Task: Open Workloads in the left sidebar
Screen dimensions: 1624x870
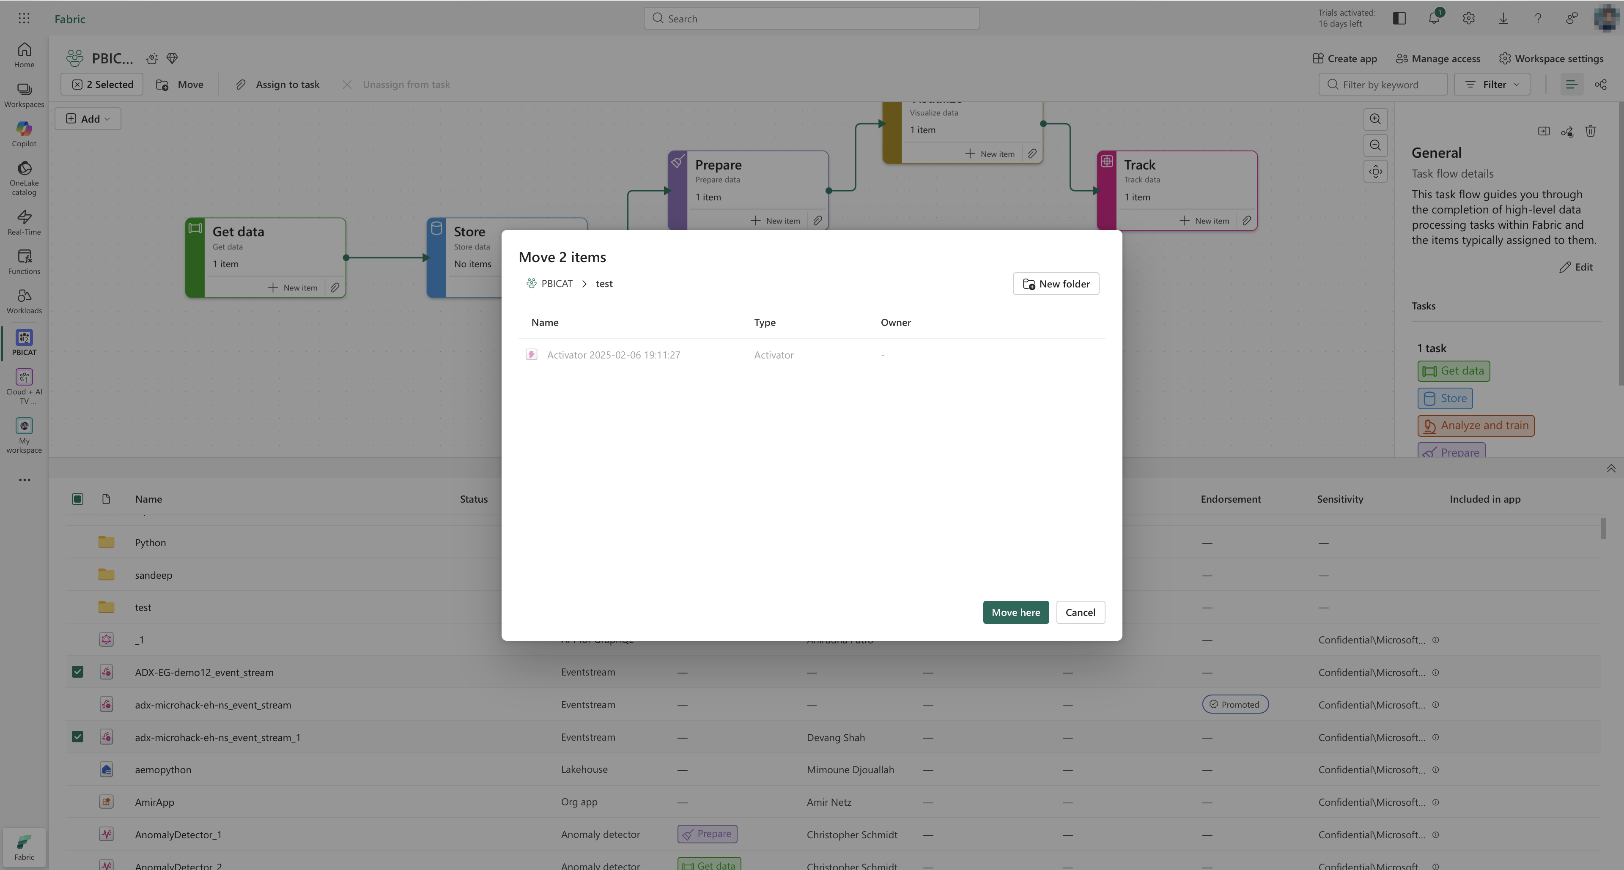Action: pyautogui.click(x=24, y=301)
